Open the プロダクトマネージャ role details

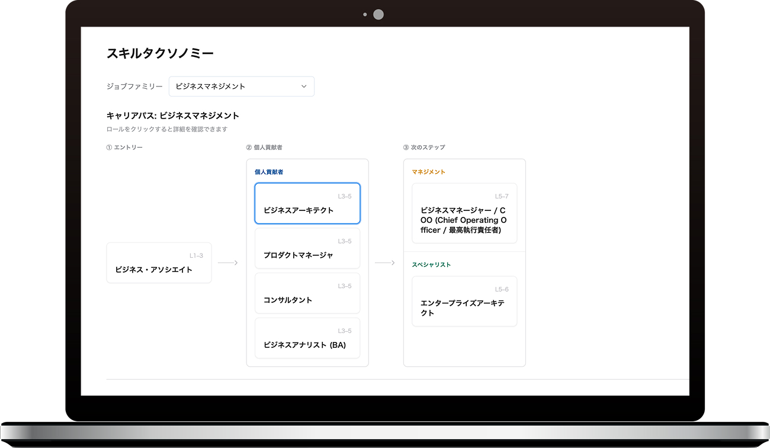pos(307,249)
